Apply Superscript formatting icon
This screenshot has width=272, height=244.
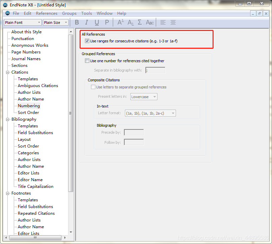[121, 22]
